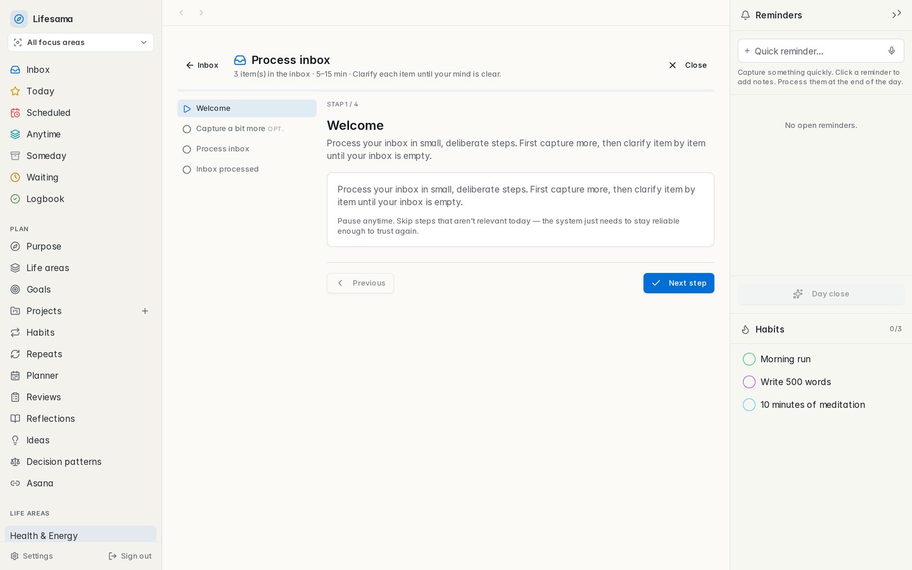Screen dimensions: 912x570
Task: Add a new project with plus icon
Action: pos(145,311)
